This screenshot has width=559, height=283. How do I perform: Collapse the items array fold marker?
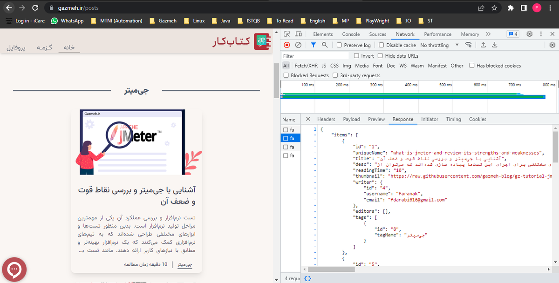click(x=316, y=135)
